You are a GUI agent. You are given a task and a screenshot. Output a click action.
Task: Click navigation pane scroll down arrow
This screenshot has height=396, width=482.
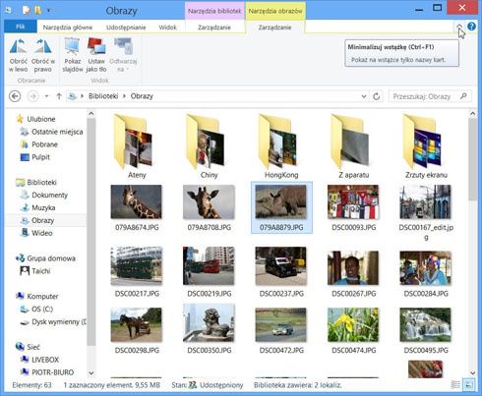tap(91, 372)
